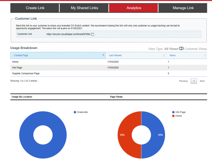Viewport: 212px width, 160px height.
Task: Toggle view type between All and Customer Views
Action: 181,48
